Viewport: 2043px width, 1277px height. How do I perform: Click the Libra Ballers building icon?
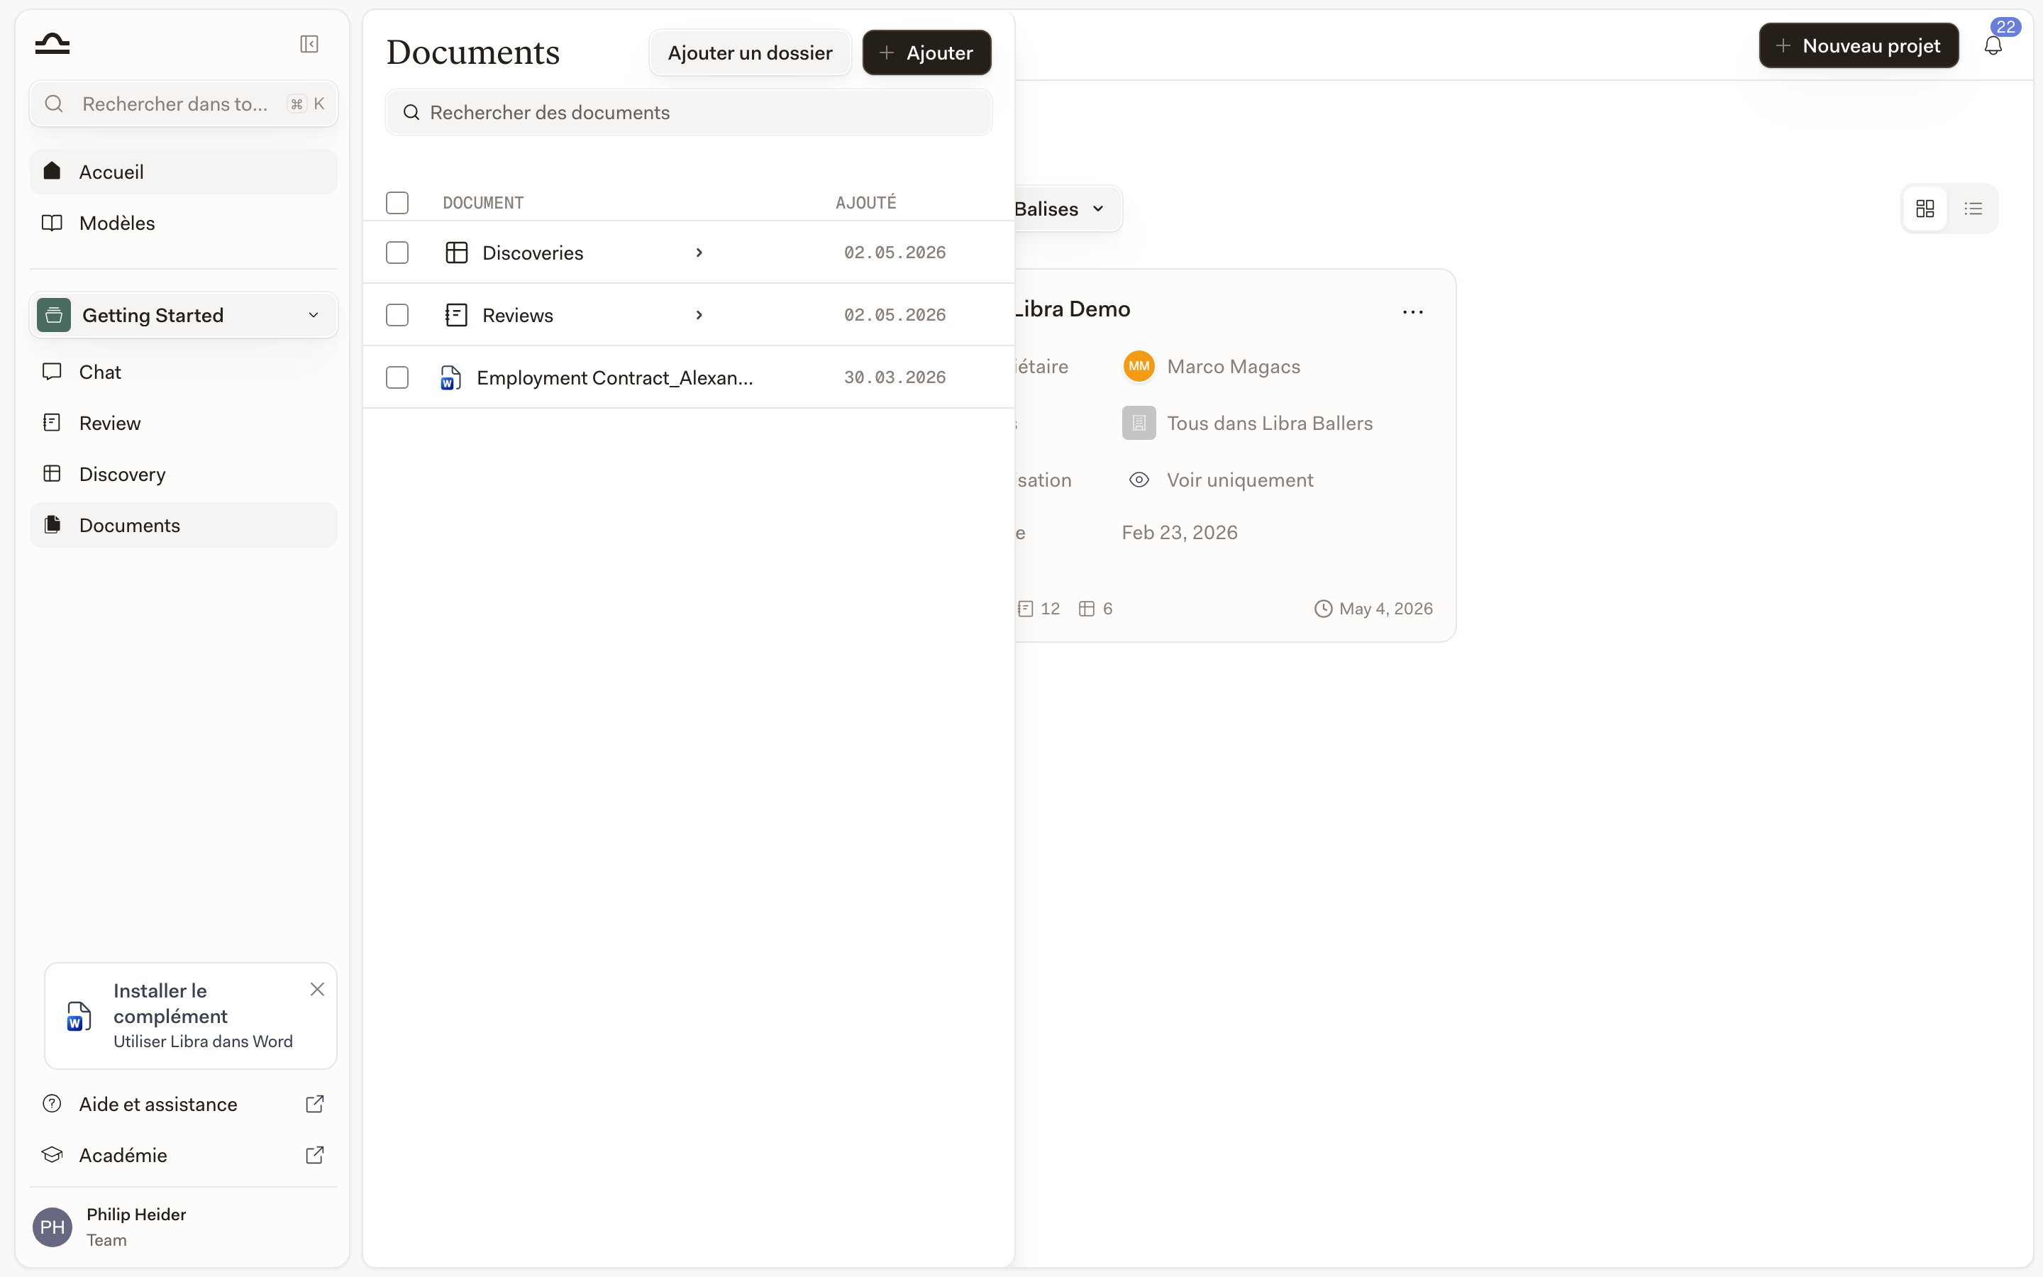coord(1139,423)
